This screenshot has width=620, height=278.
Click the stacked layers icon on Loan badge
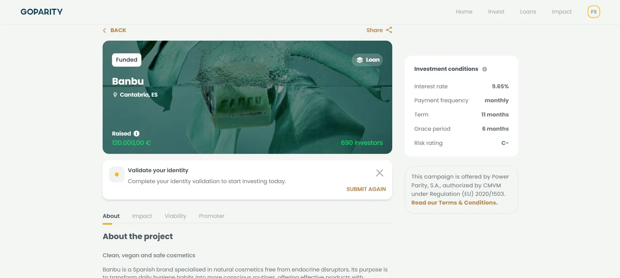click(359, 60)
